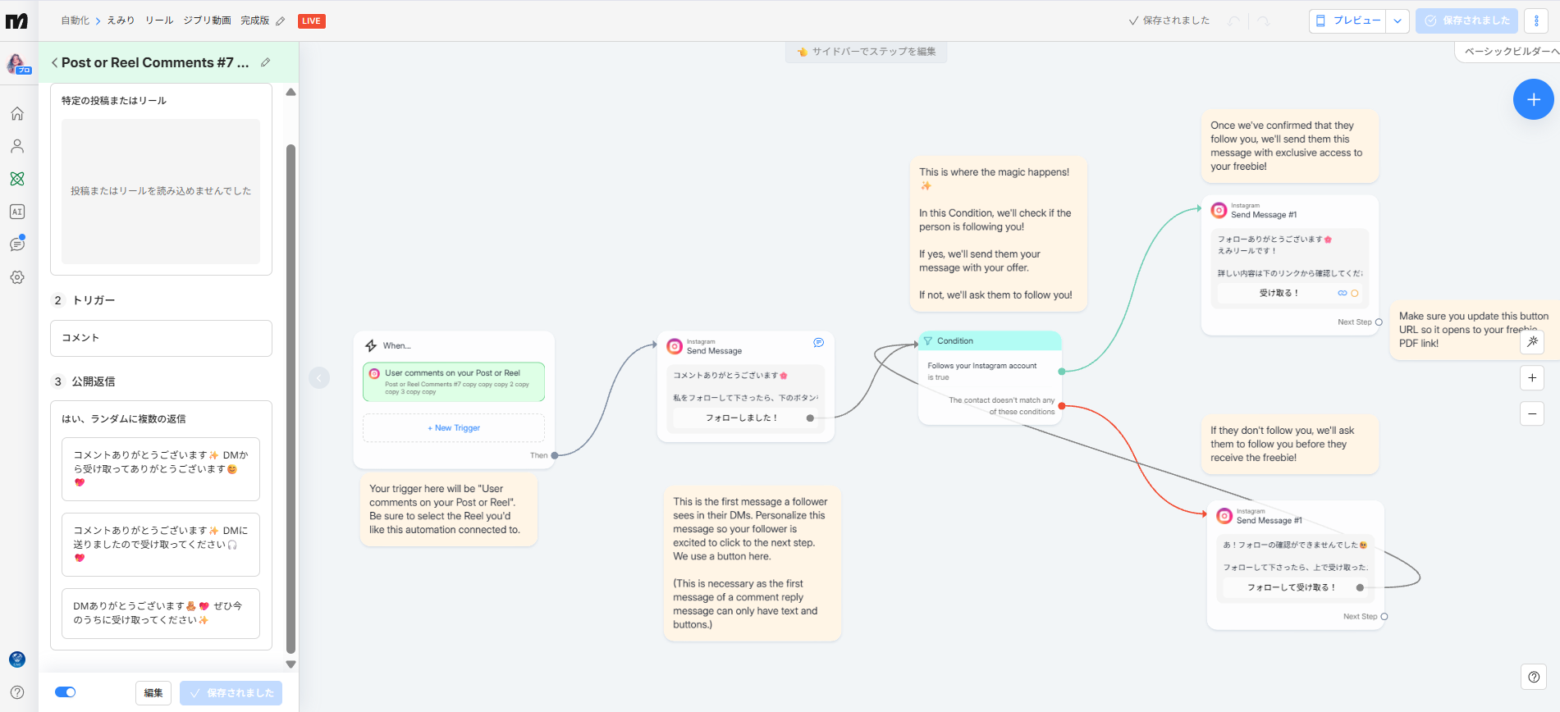Click the 編集 button
The image size is (1560, 712).
click(153, 693)
